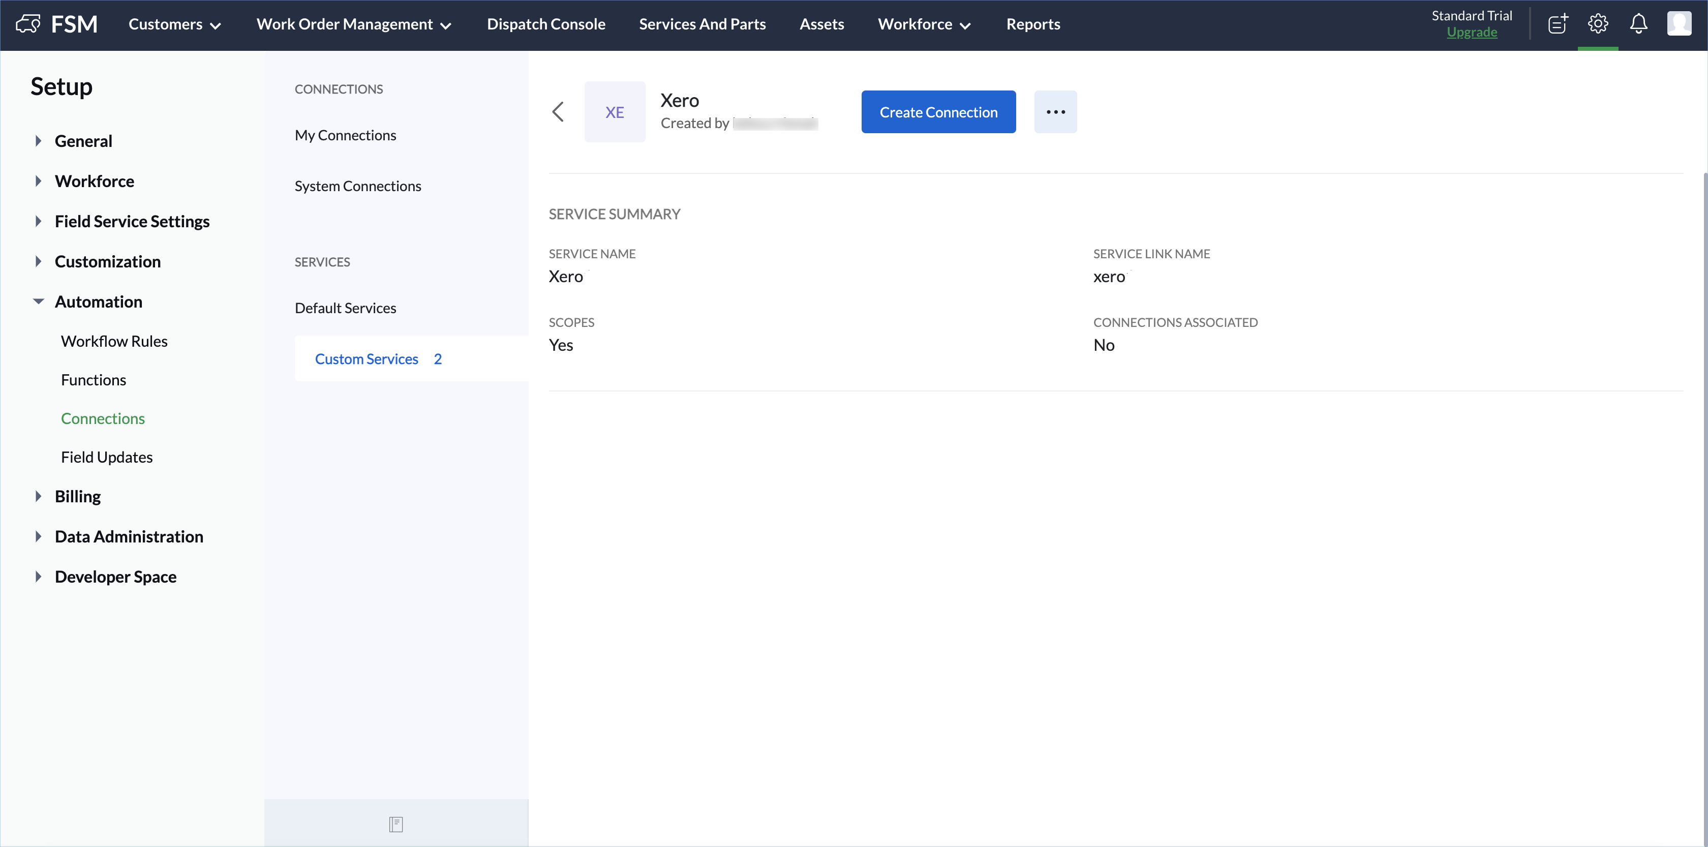Click the service name value Xero
The width and height of the screenshot is (1708, 847).
tap(566, 276)
